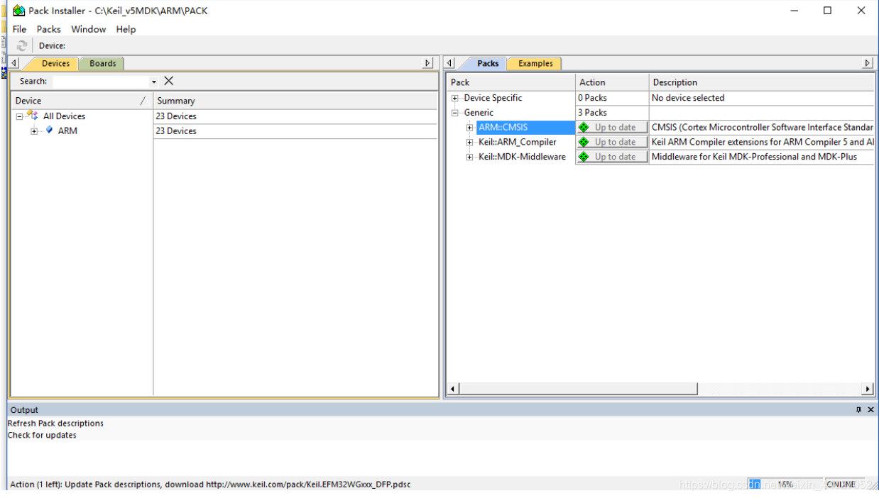Click Up to date button for Keil::ARM_Compiler
The height and width of the screenshot is (498, 879).
coord(612,142)
